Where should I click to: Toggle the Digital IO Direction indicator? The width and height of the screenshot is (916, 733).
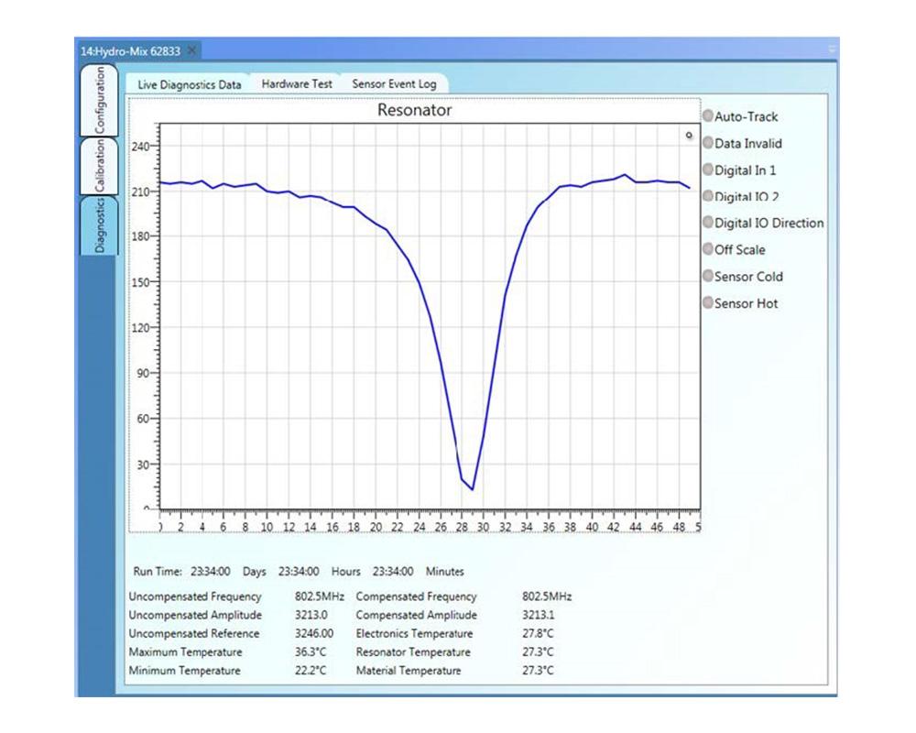(708, 223)
